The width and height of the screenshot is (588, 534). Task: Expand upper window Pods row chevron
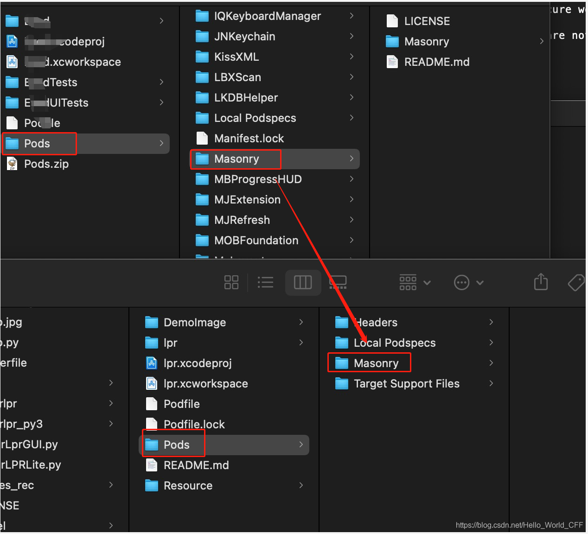pyautogui.click(x=161, y=143)
